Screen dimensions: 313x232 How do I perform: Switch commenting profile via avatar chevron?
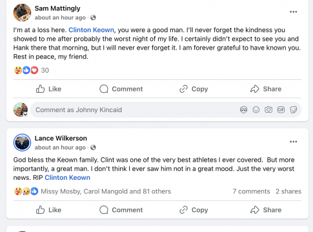coord(25,114)
